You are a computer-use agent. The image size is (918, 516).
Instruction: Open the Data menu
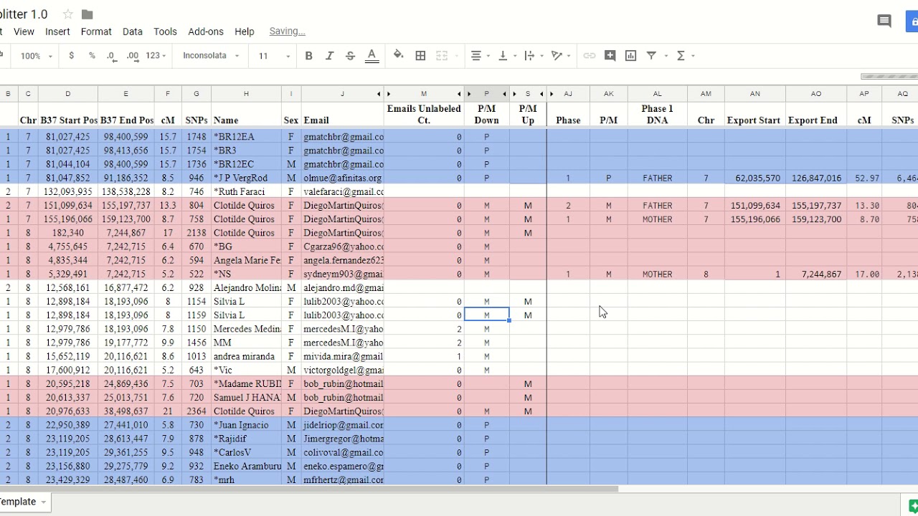[133, 32]
